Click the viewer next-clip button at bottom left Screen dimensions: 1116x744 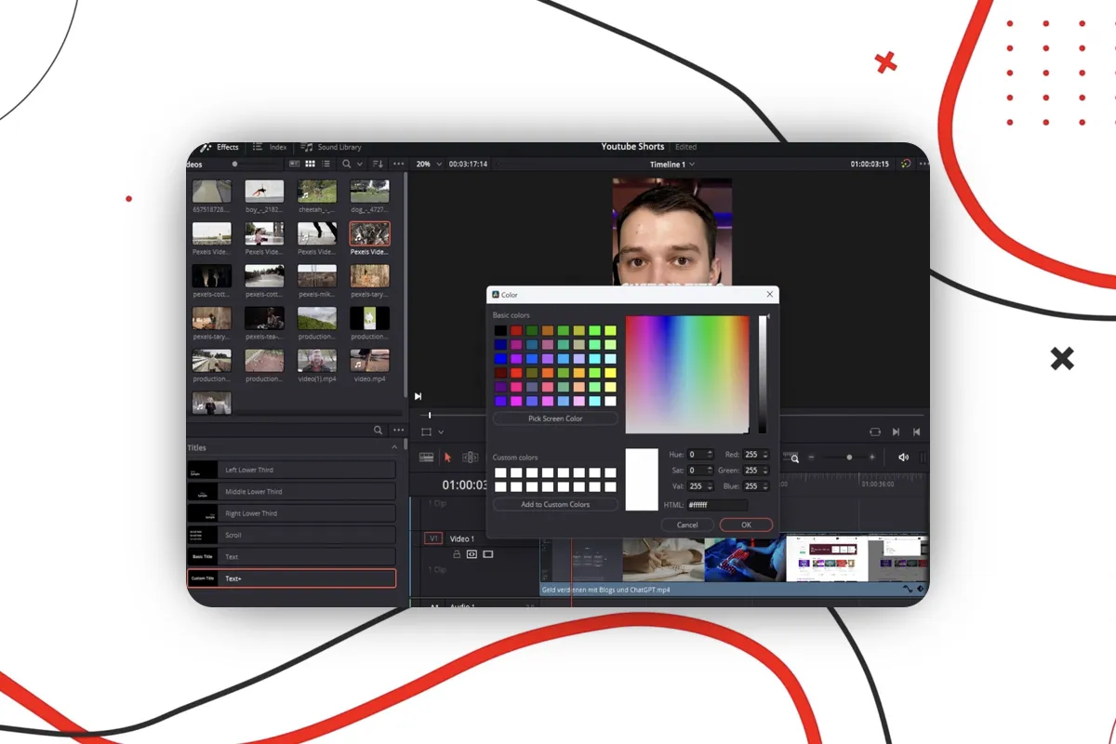418,397
